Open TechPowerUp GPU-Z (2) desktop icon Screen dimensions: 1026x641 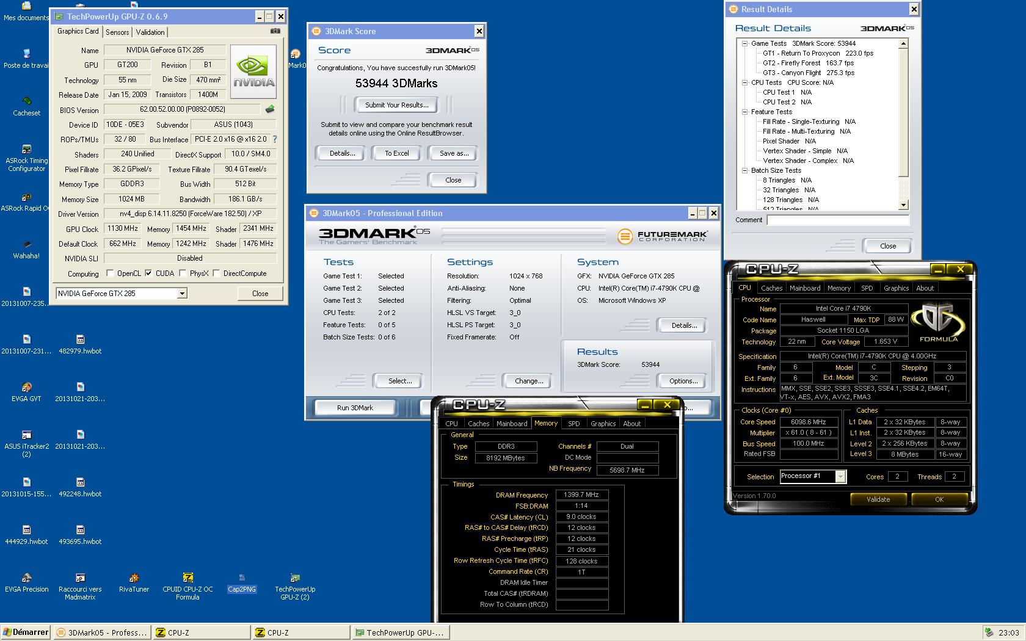[x=295, y=587]
